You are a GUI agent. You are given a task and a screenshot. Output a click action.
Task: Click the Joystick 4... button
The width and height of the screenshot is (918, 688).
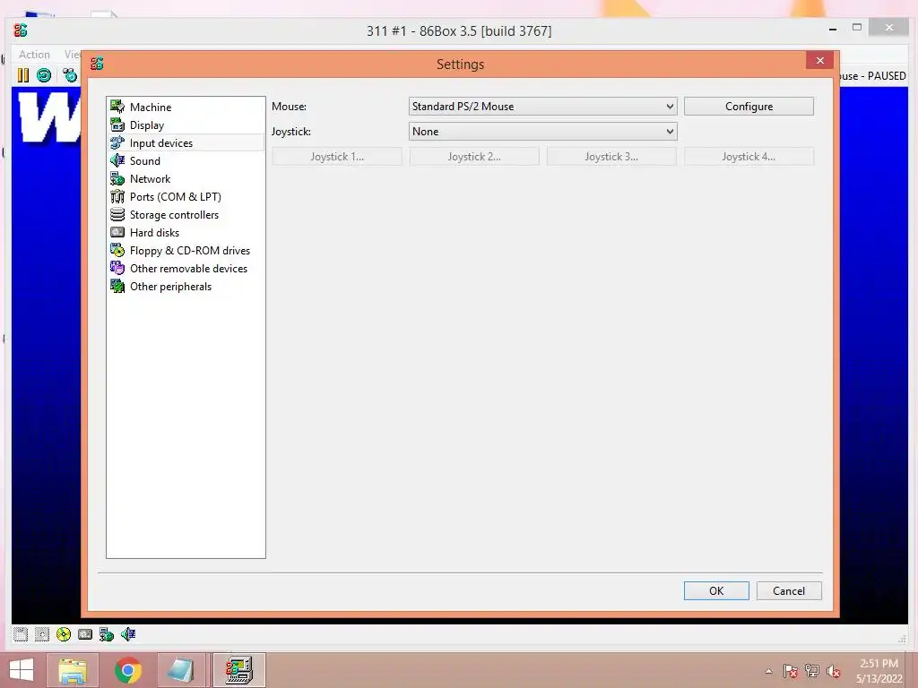click(749, 157)
